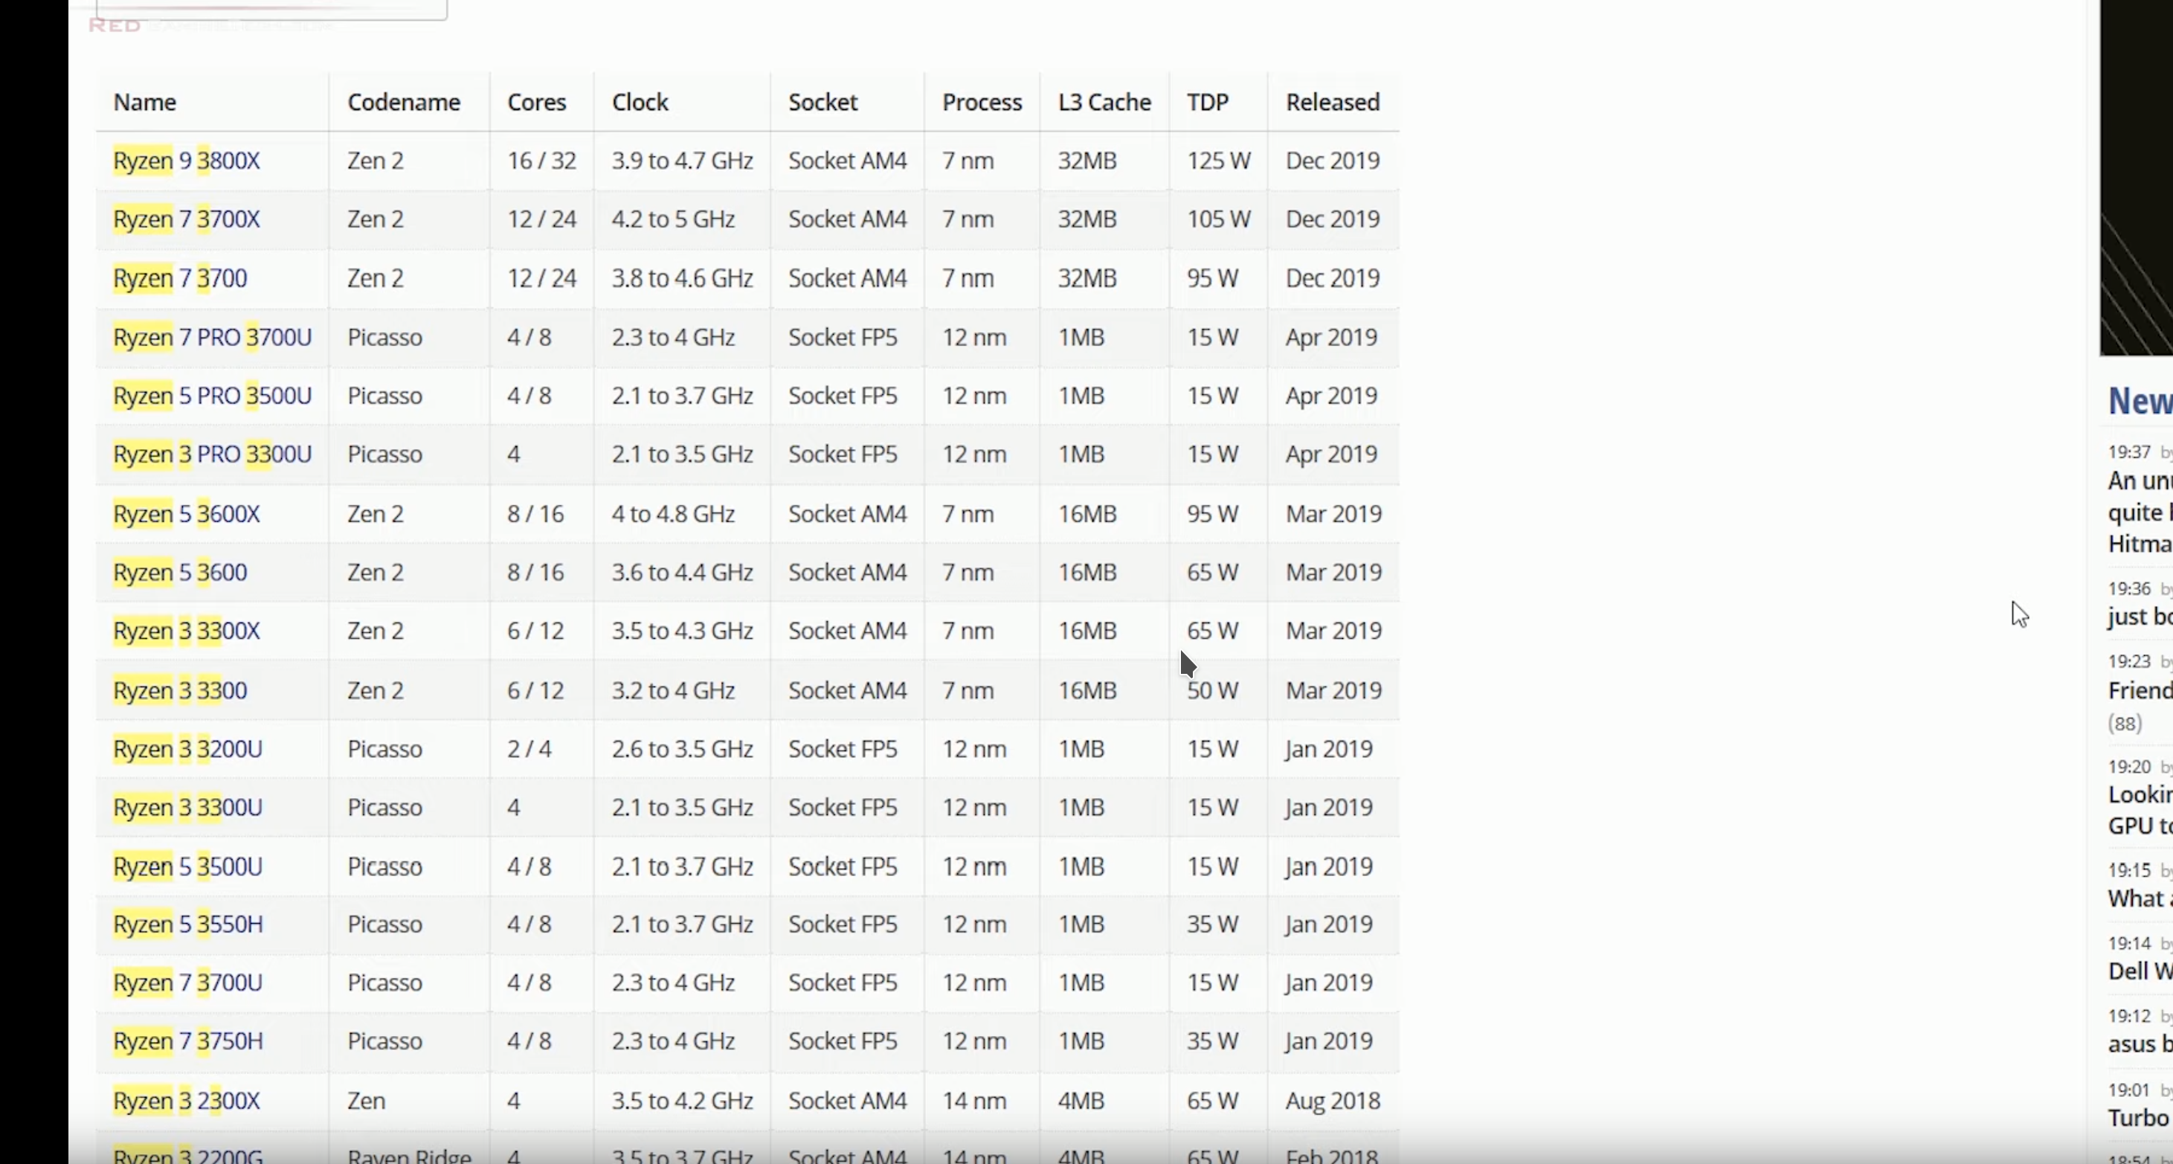2173x1164 pixels.
Task: Open the Ryzen 7 PRO 3700U link
Action: point(213,338)
